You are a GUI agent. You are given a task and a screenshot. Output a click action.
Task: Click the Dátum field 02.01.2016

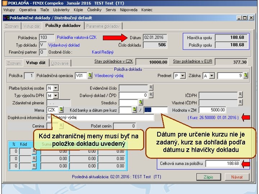pyautogui.click(x=155, y=37)
